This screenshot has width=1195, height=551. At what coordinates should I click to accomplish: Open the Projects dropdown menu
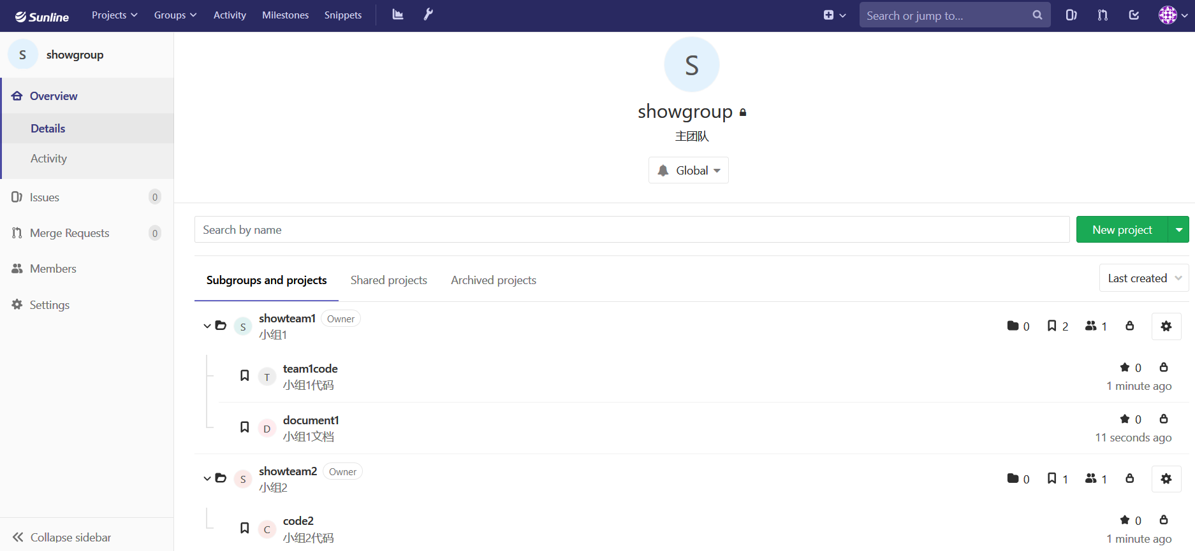coord(115,15)
